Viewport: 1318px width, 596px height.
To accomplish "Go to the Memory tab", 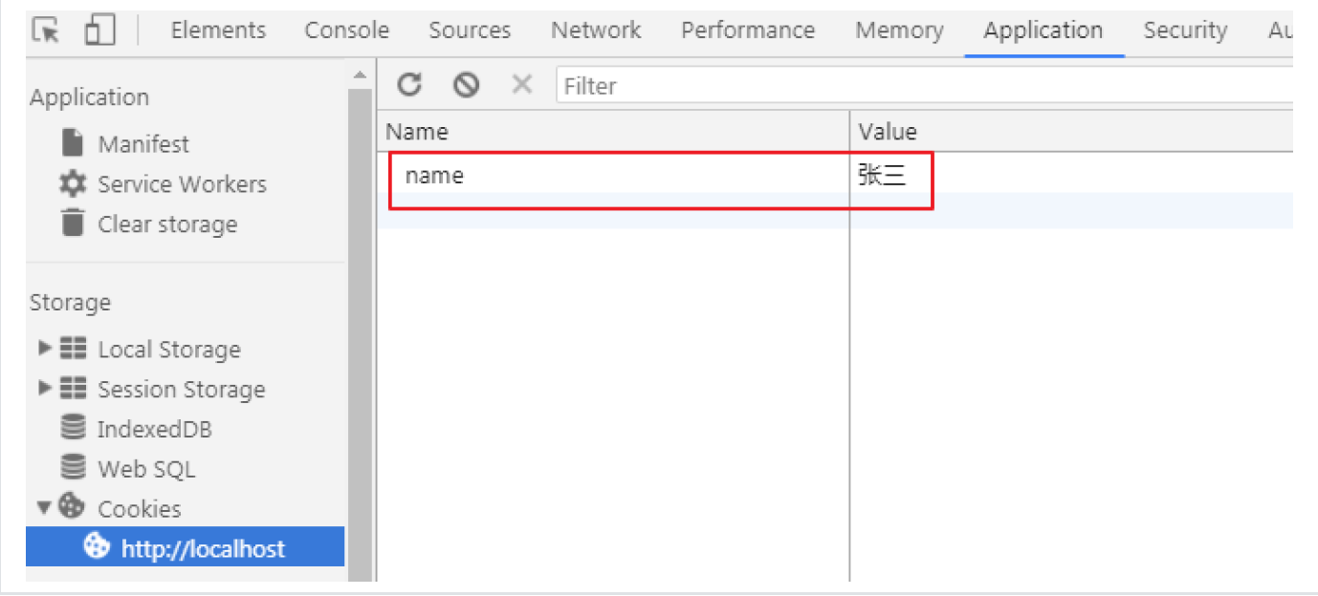I will pyautogui.click(x=899, y=31).
